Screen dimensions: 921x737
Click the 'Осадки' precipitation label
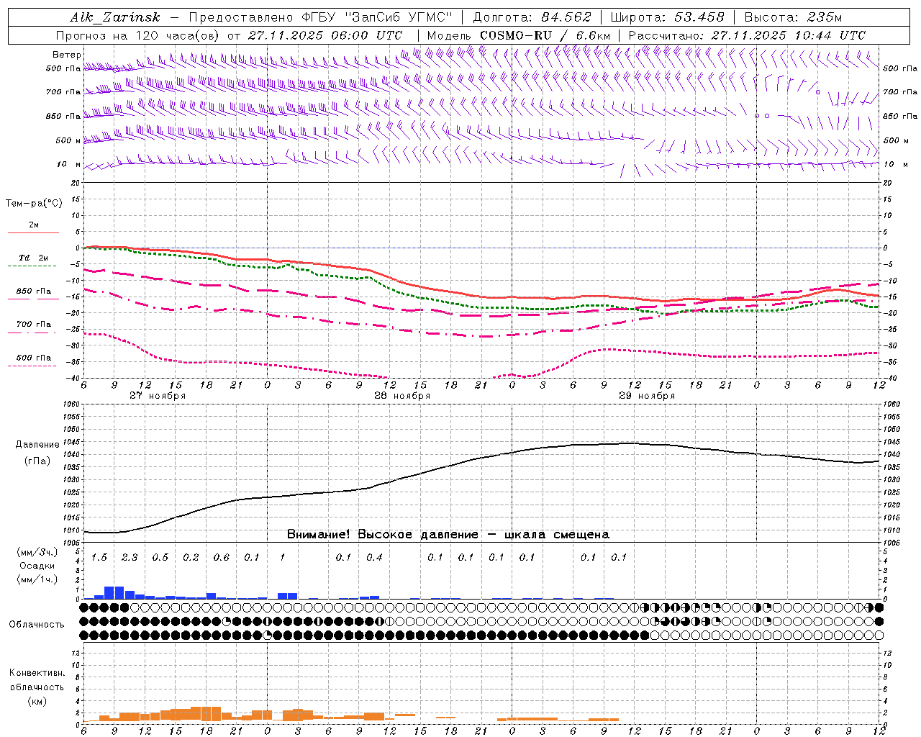37,566
